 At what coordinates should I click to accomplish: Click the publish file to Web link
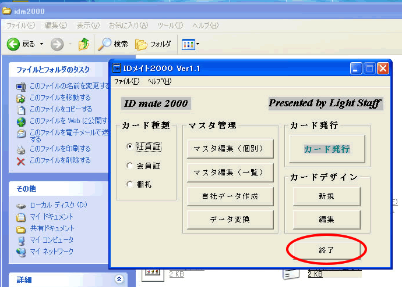coord(69,121)
